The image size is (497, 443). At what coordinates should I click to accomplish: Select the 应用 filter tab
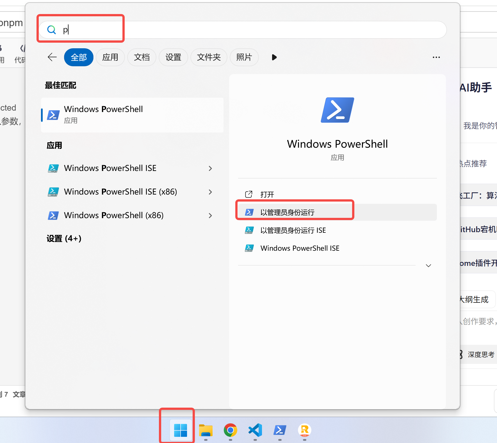coord(110,57)
